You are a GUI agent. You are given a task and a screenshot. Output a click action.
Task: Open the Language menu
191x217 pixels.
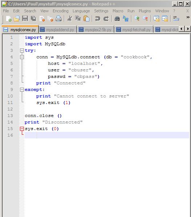[81, 11]
